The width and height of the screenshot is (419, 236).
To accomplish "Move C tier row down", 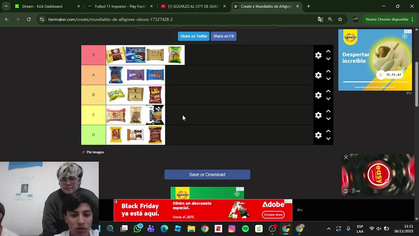I will (328, 119).
